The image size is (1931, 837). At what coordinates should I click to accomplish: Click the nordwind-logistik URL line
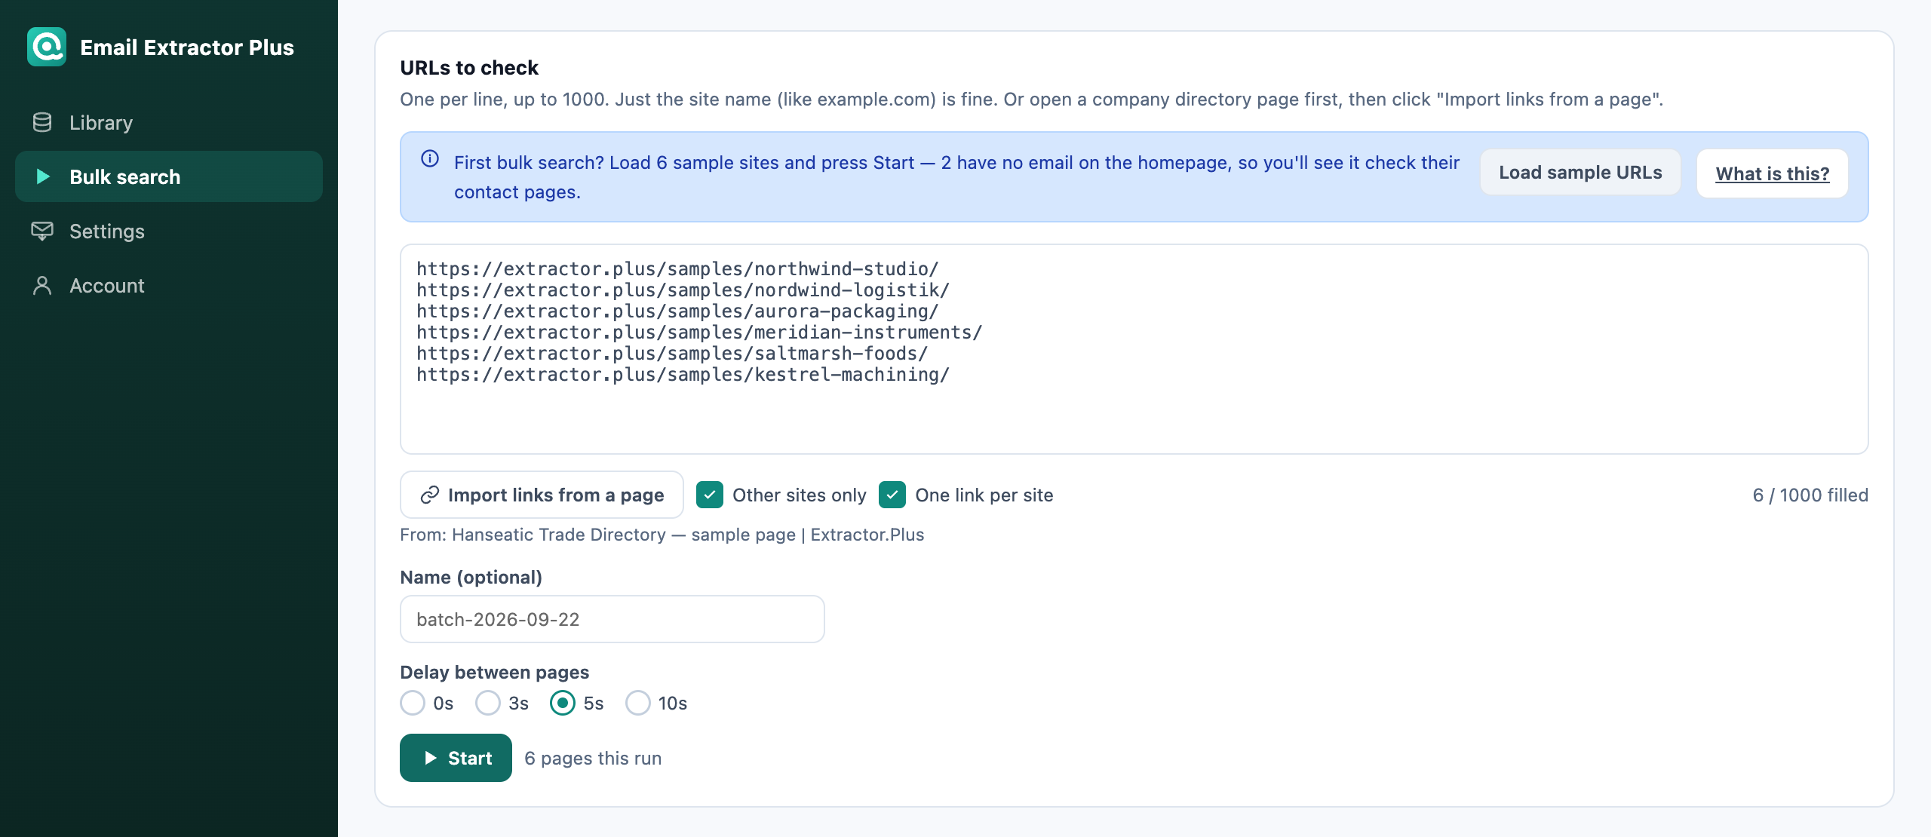click(683, 290)
